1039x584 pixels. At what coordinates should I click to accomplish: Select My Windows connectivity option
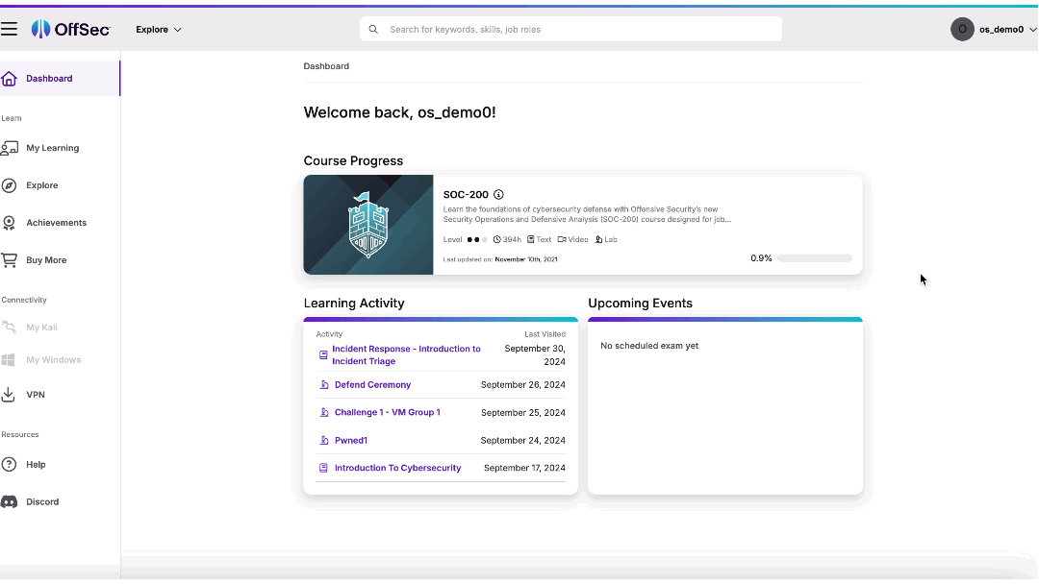pos(54,360)
